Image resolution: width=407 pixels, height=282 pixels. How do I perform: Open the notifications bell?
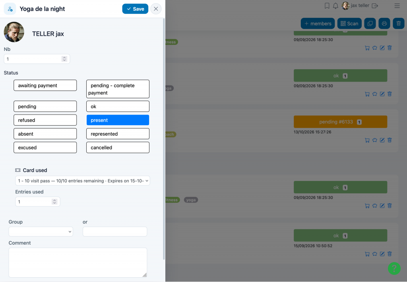pos(335,6)
